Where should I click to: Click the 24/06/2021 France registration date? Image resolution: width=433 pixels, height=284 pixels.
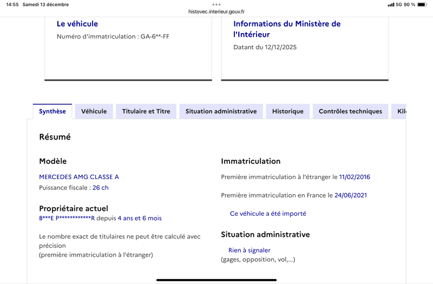coord(352,195)
